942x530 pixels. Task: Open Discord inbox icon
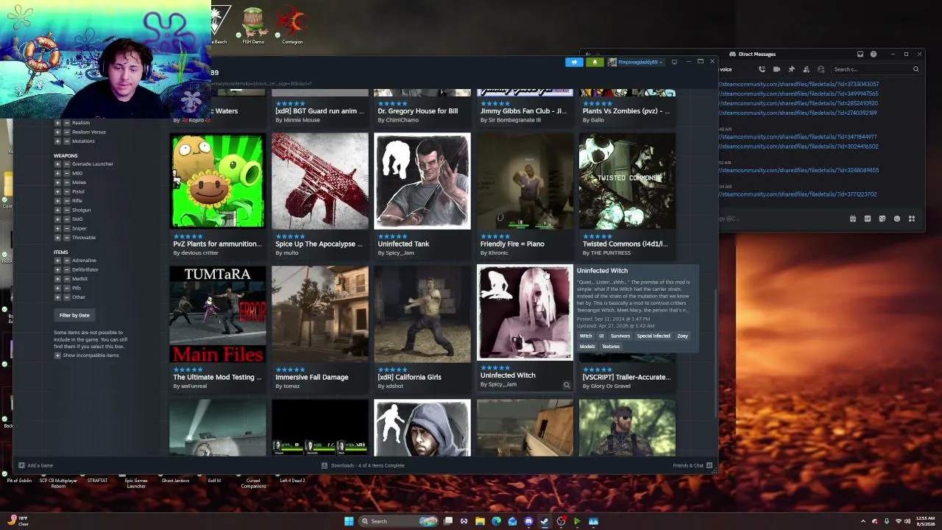click(x=860, y=54)
